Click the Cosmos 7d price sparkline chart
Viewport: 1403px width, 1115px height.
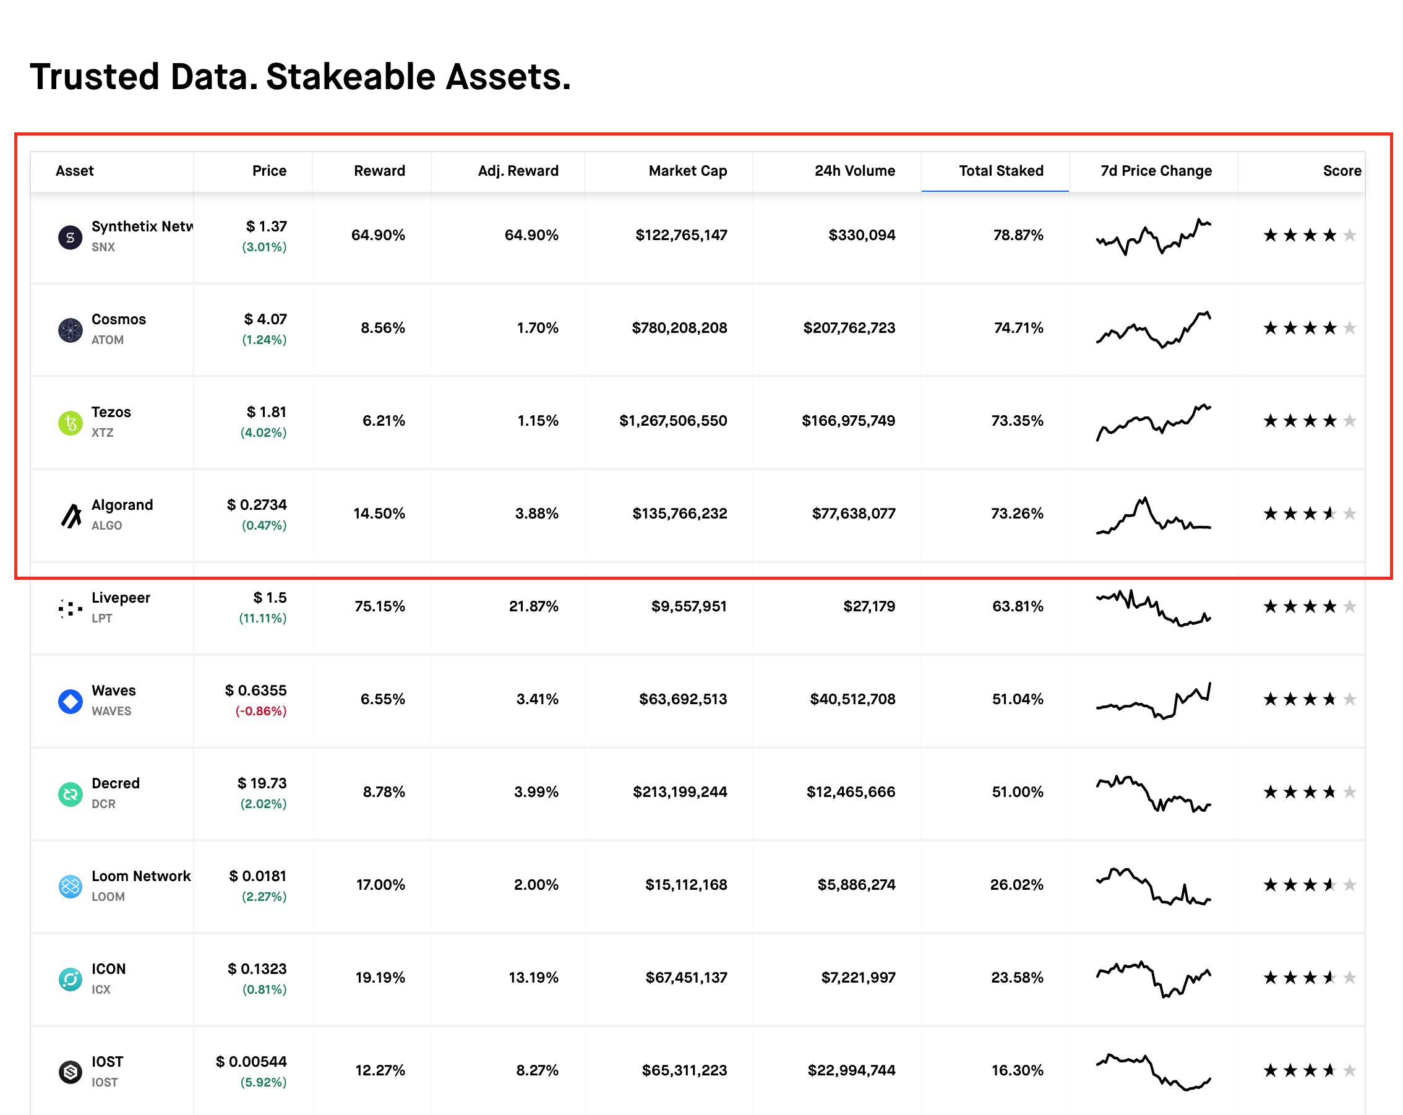tap(1153, 329)
